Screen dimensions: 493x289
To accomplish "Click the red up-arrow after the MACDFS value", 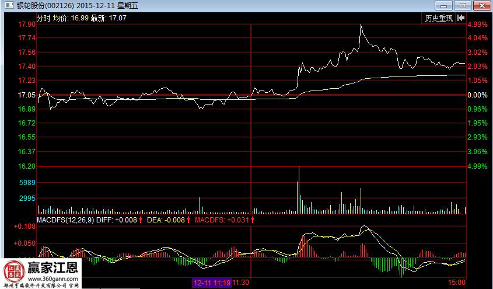I will click(254, 220).
